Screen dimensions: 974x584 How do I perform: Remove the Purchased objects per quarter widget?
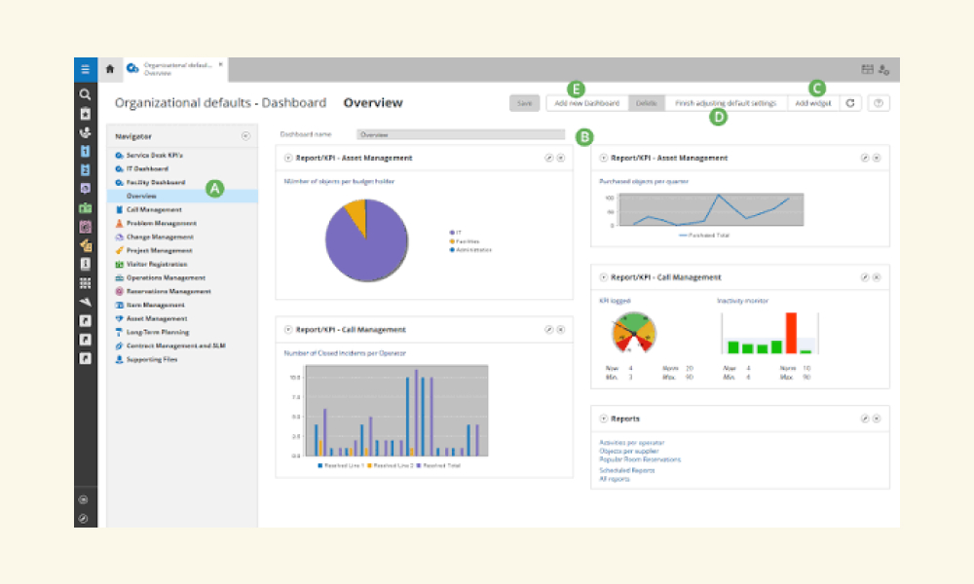(x=877, y=158)
